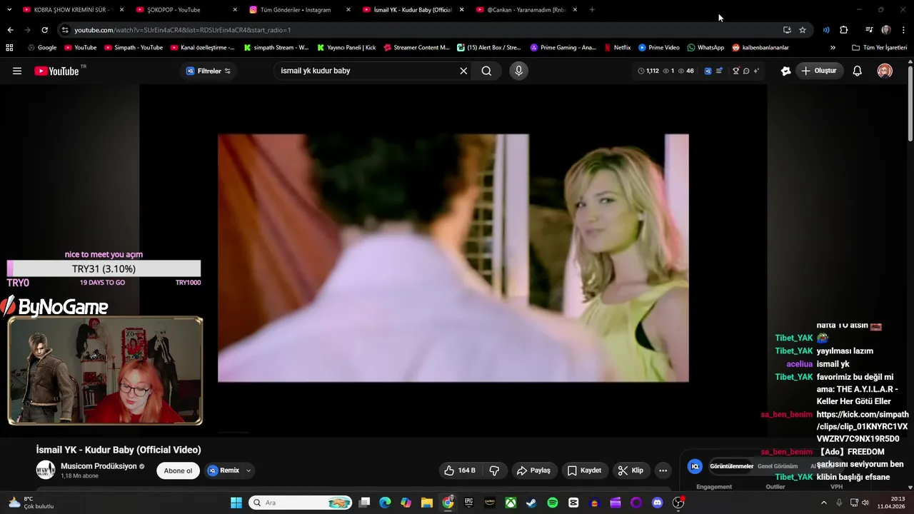Select the Genel Görünüm vidIQ tab
Screen dimensions: 914x514
[778, 466]
